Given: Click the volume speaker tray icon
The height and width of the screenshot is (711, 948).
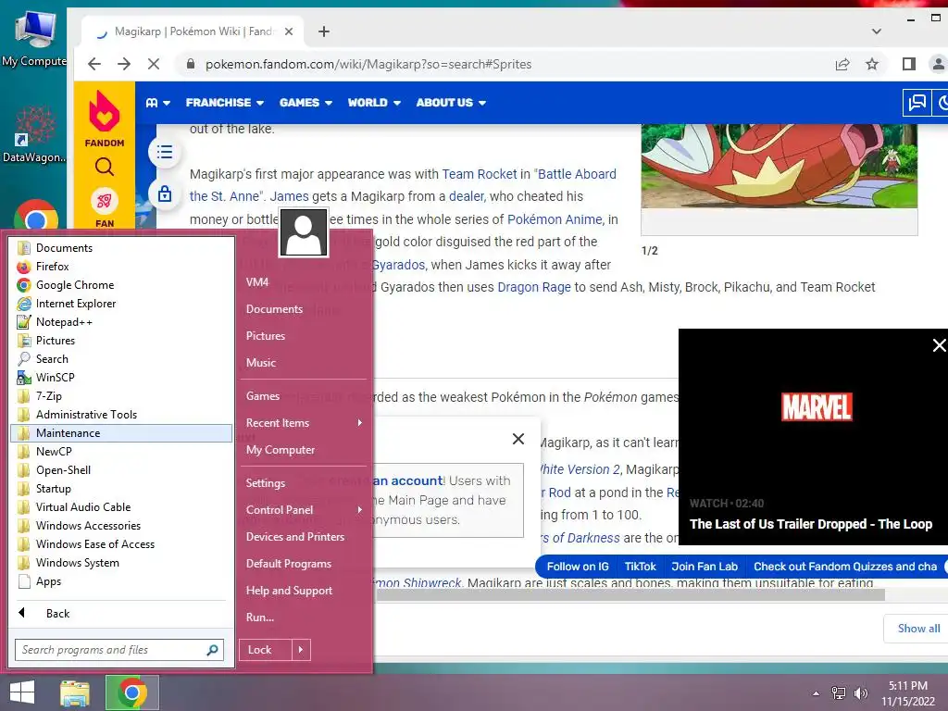Looking at the screenshot, I should [x=861, y=693].
